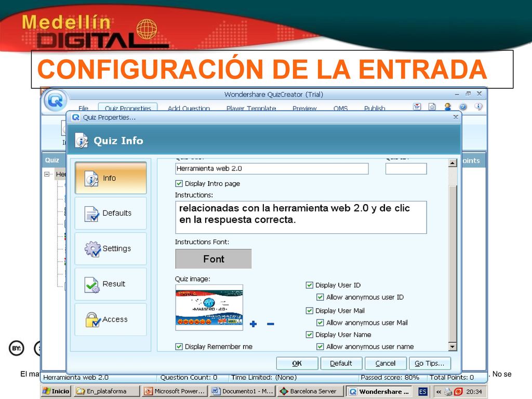Toggle Allow anonymous user ID checkbox
Screen dimensions: 532x399
coord(320,297)
